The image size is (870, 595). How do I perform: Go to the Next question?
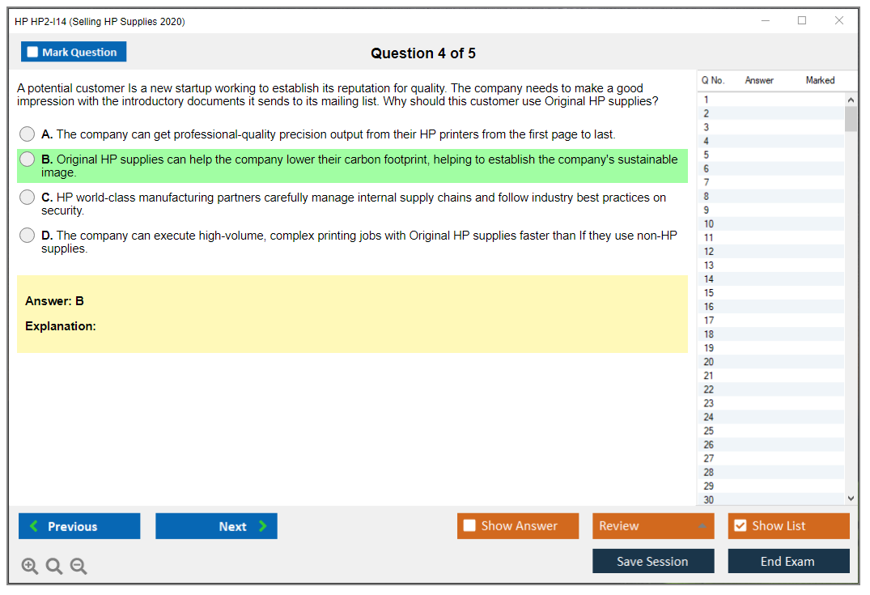pos(216,526)
